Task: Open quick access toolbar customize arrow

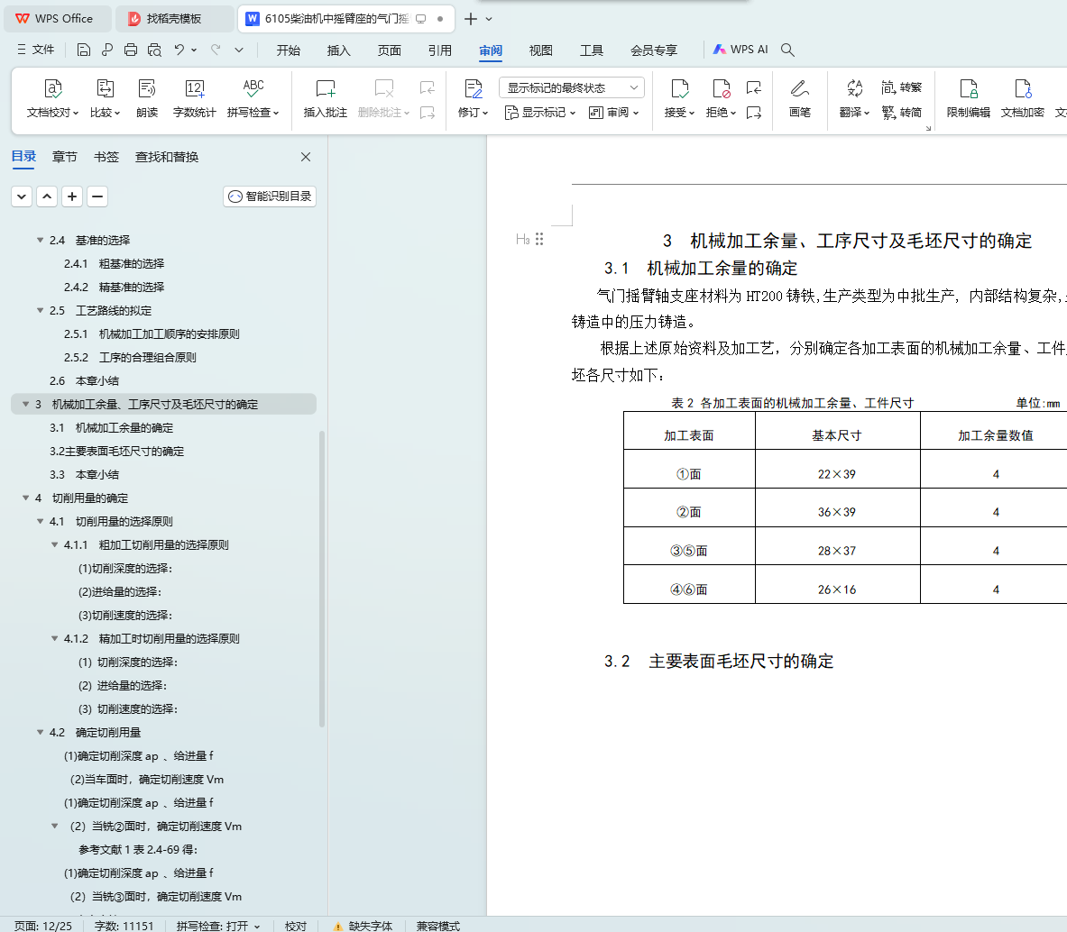Action: (x=239, y=50)
